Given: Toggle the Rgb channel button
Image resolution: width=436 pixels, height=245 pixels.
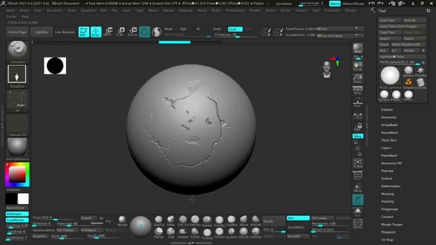Looking at the screenshot, I should tap(183, 29).
